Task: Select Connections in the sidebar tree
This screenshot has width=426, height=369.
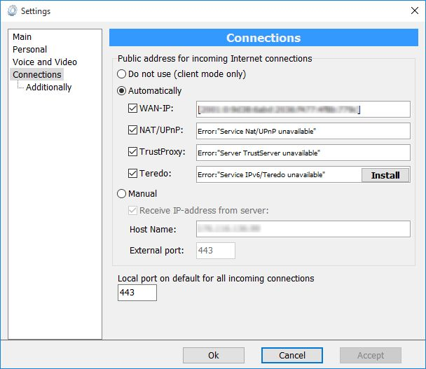Action: point(37,74)
